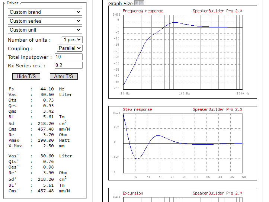
Task: Click the Alter T/S button
Action: click(x=64, y=77)
